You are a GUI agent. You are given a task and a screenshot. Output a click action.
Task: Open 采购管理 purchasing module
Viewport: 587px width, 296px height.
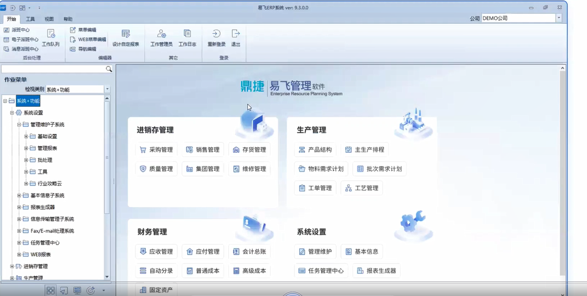tap(156, 149)
